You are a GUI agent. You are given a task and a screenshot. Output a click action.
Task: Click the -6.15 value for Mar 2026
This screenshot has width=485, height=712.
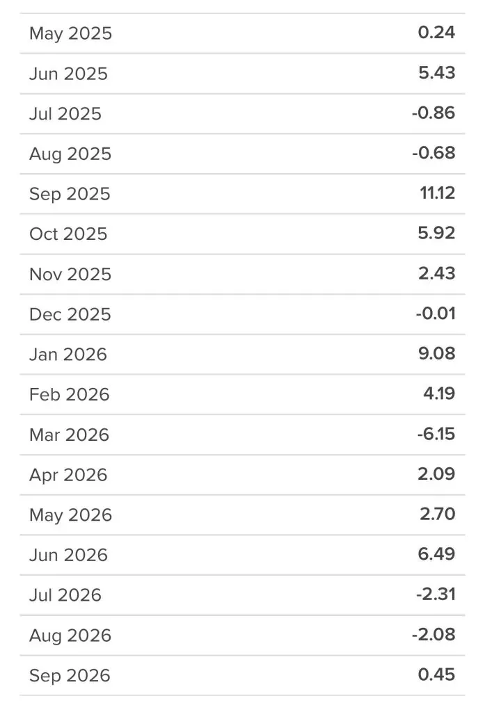[x=436, y=434]
